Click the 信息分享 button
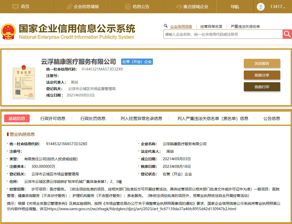Viewport: 292px width, 224px height. pos(262,75)
